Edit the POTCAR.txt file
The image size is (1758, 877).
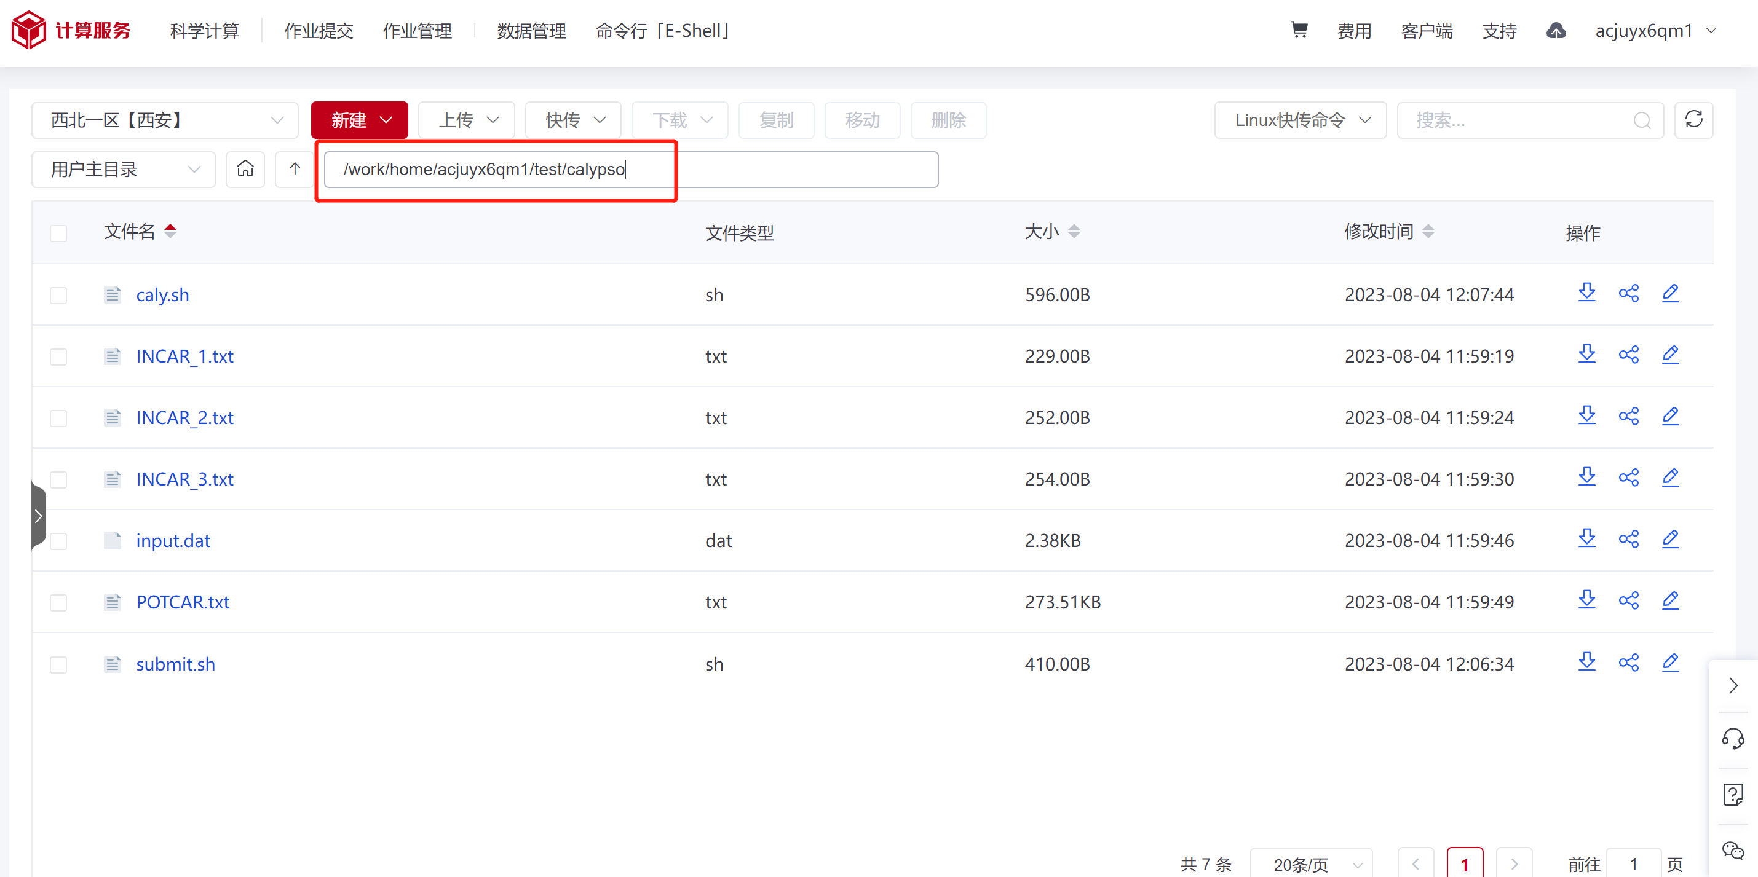pos(1670,600)
